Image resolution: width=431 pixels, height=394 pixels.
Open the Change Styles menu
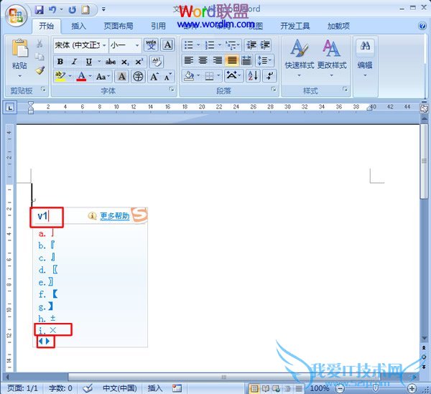point(332,59)
